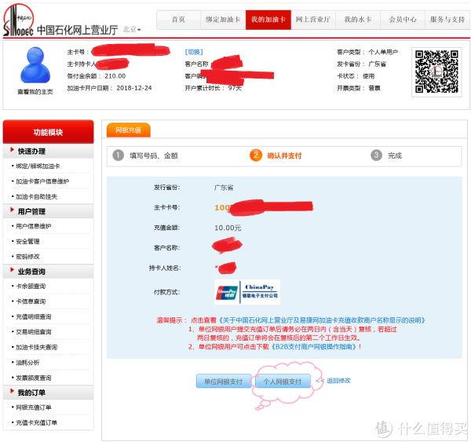Screen dimensions: 471x442
Task: Open 卡信息查询 in the sidebar
Action: pyautogui.click(x=31, y=301)
